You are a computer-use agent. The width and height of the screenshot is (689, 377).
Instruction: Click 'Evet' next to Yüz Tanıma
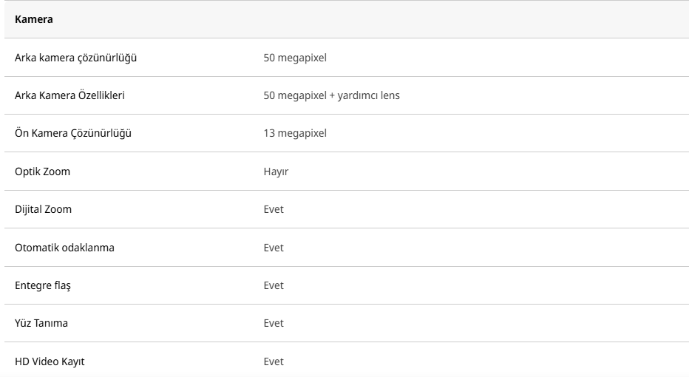[274, 323]
